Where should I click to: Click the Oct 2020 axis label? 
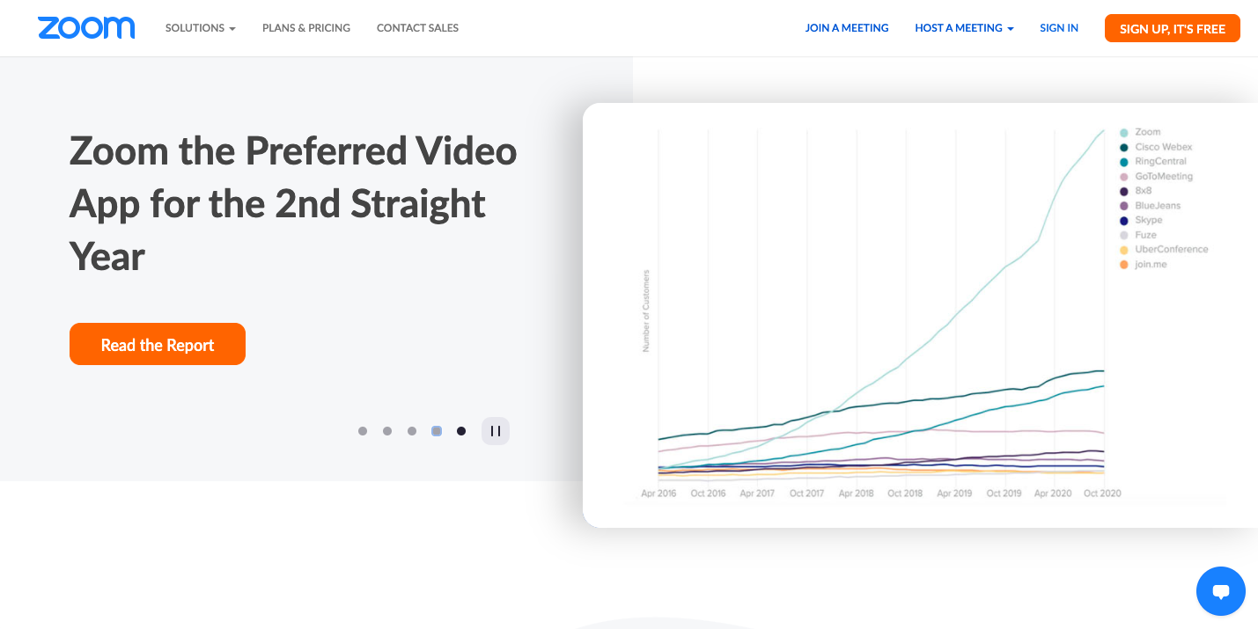click(1103, 494)
